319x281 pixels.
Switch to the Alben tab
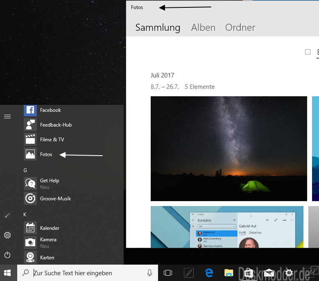click(203, 27)
